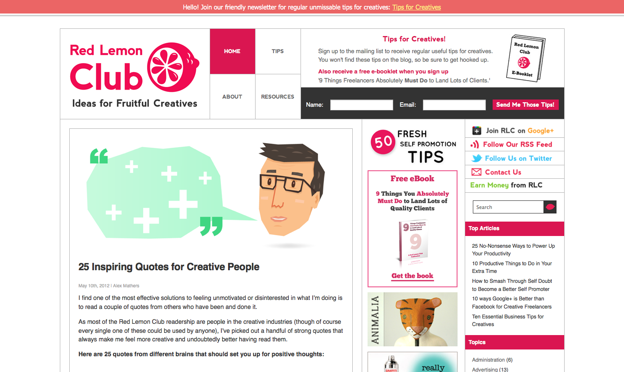Click the Name input field
The image size is (624, 372).
pyautogui.click(x=362, y=105)
